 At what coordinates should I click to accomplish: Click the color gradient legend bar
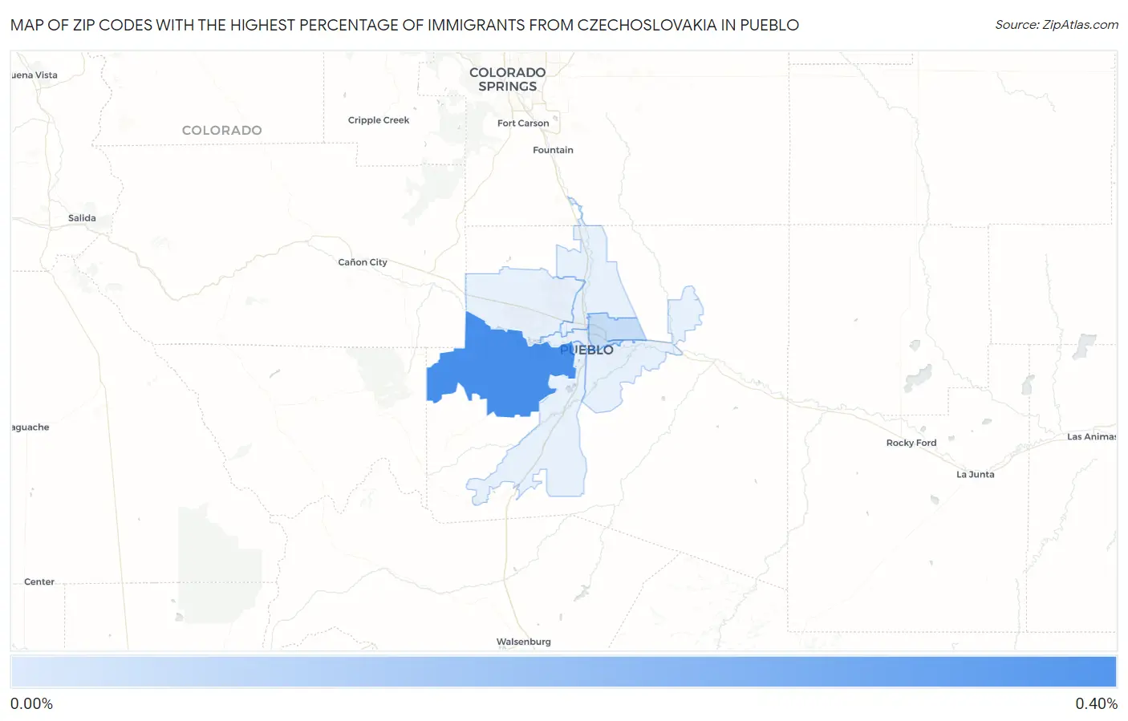564,672
